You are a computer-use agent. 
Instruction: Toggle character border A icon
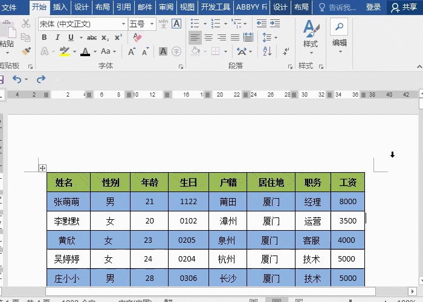pos(176,24)
